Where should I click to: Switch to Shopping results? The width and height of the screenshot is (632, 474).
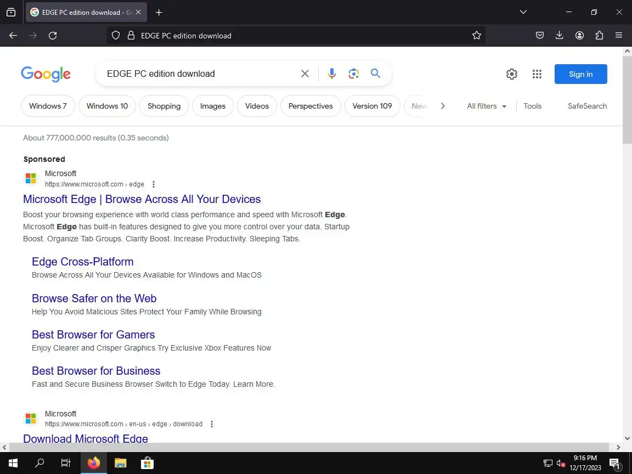[x=164, y=106]
